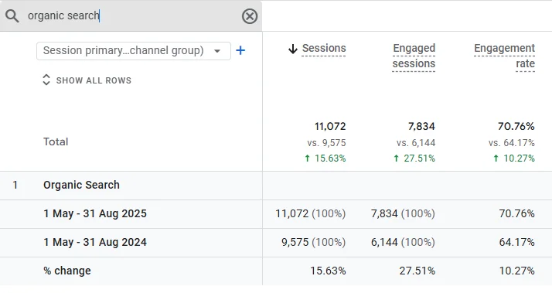Click the search magnifier icon
Screen dimensions: 552x293
click(x=12, y=15)
